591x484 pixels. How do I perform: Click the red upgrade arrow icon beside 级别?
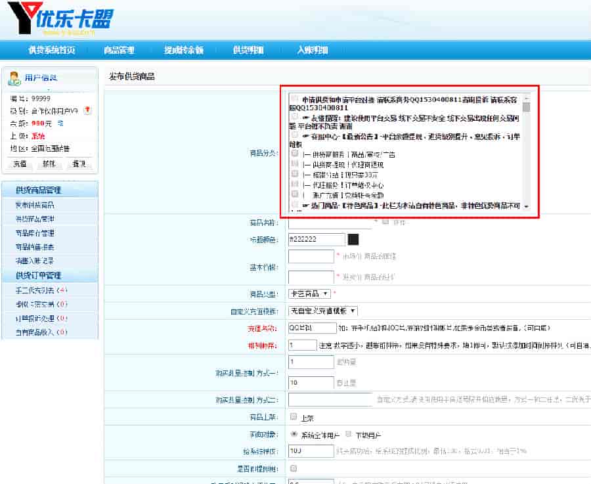87,110
